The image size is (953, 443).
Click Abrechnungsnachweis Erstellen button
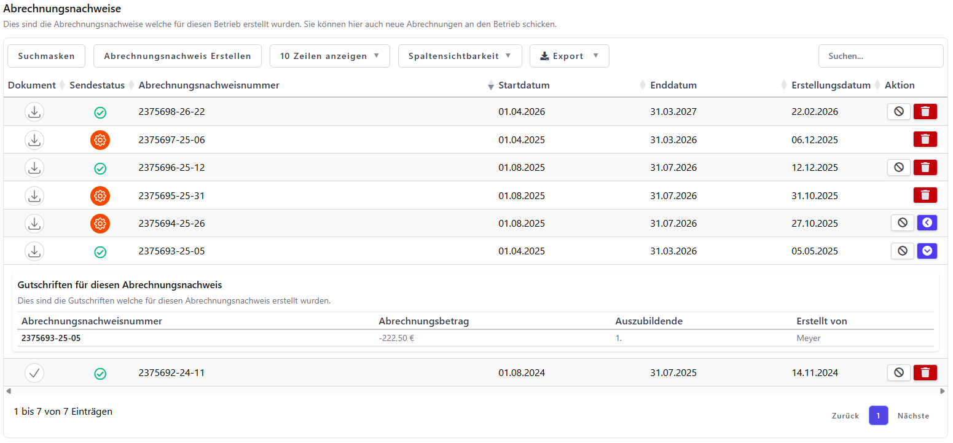(178, 56)
